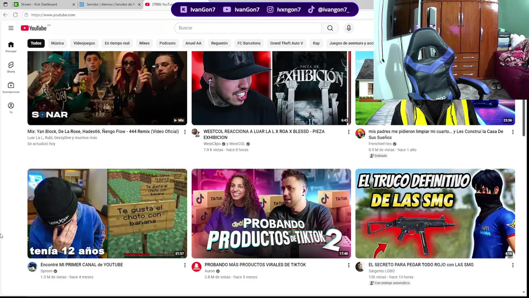Open title Encontré MI PRIMER CANAL de YOUTUBE

coord(82,265)
